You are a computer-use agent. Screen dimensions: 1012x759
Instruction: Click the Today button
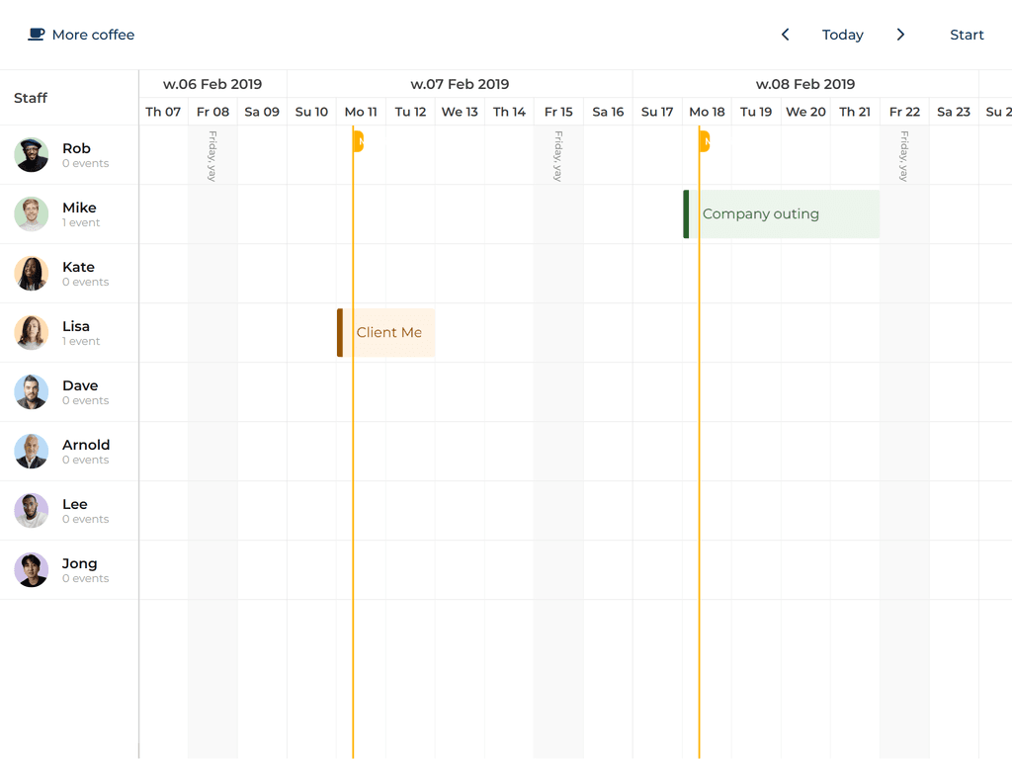(842, 34)
